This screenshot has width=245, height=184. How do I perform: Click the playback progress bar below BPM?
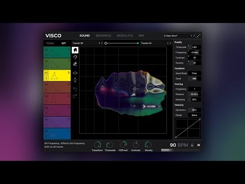pos(181,150)
